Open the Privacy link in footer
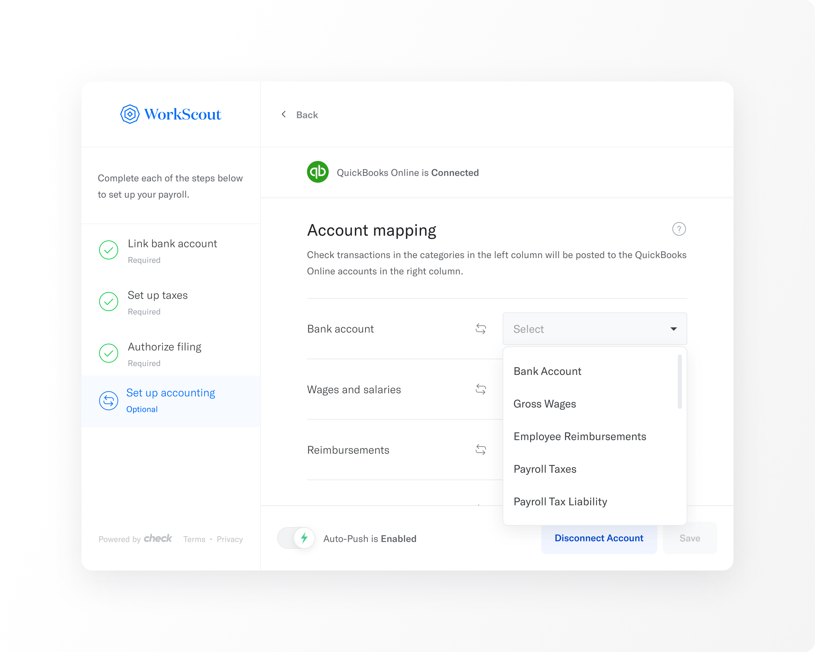 click(x=230, y=539)
